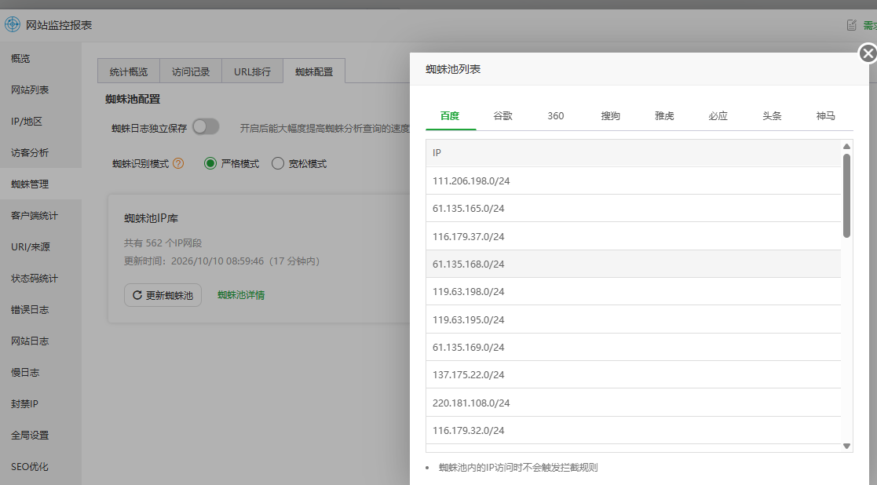Open 错误日志 in the sidebar
Screen dimensions: 877x485
click(x=41, y=309)
